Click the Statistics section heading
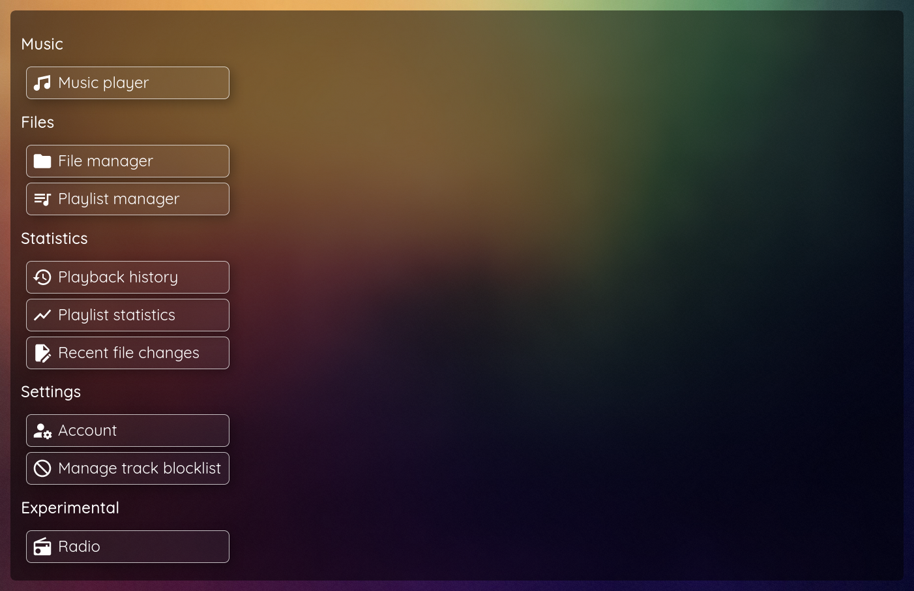This screenshot has height=591, width=914. [x=54, y=239]
